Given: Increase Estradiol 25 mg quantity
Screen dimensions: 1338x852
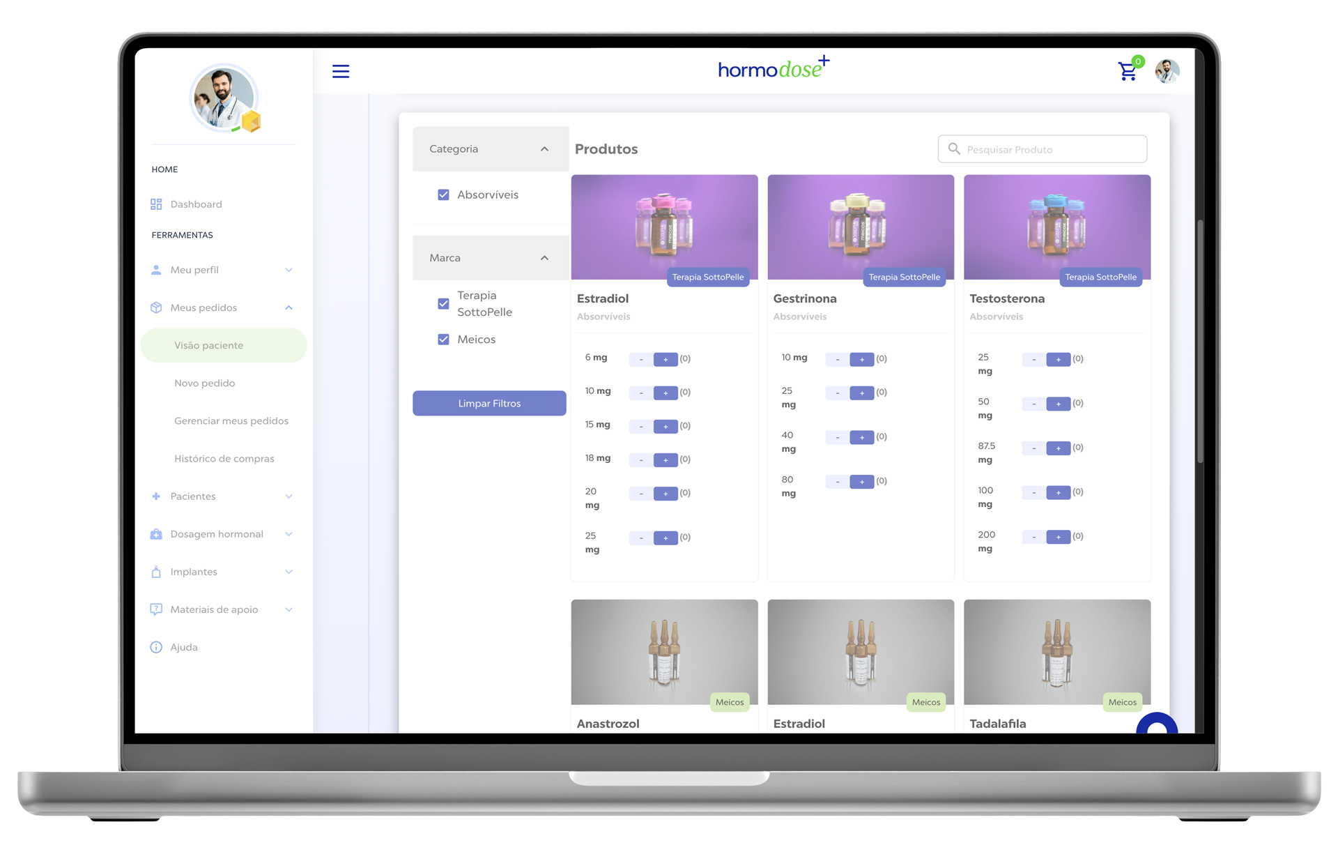Looking at the screenshot, I should 666,538.
